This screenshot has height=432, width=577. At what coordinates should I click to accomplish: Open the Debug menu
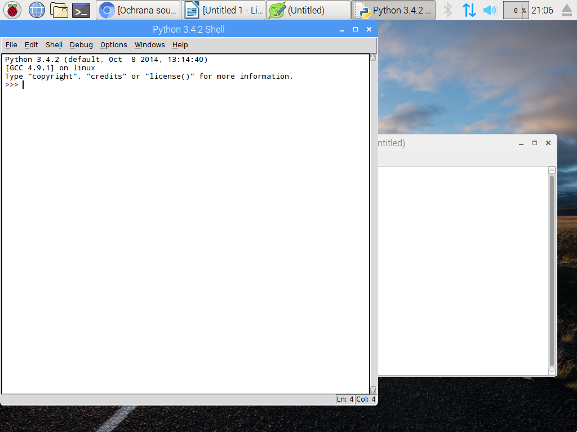tap(81, 44)
